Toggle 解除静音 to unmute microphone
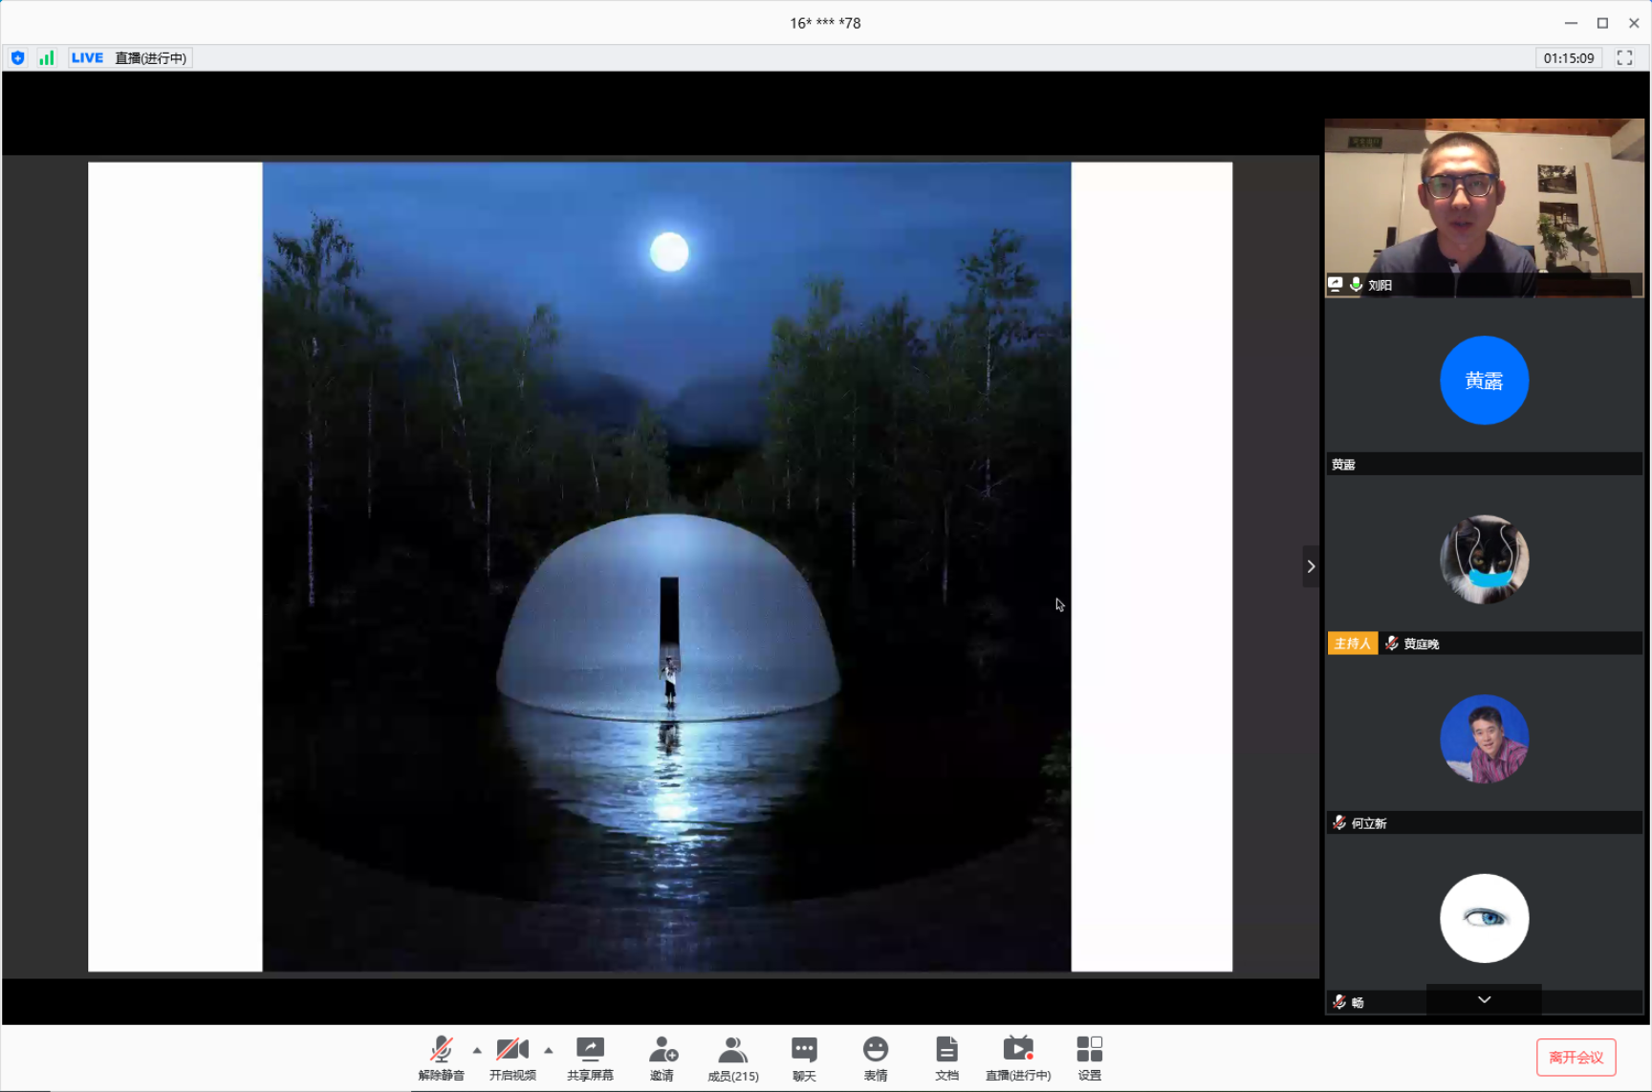Screen dimensions: 1652x1092 click(x=441, y=1058)
